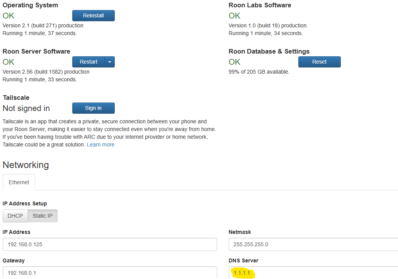Click 'Running 1 minute, 34 seconds.' text
398x279 pixels.
pos(266,34)
